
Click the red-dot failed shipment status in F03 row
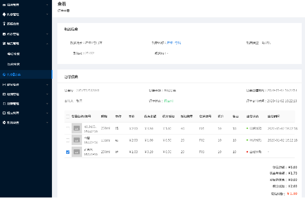(254, 152)
